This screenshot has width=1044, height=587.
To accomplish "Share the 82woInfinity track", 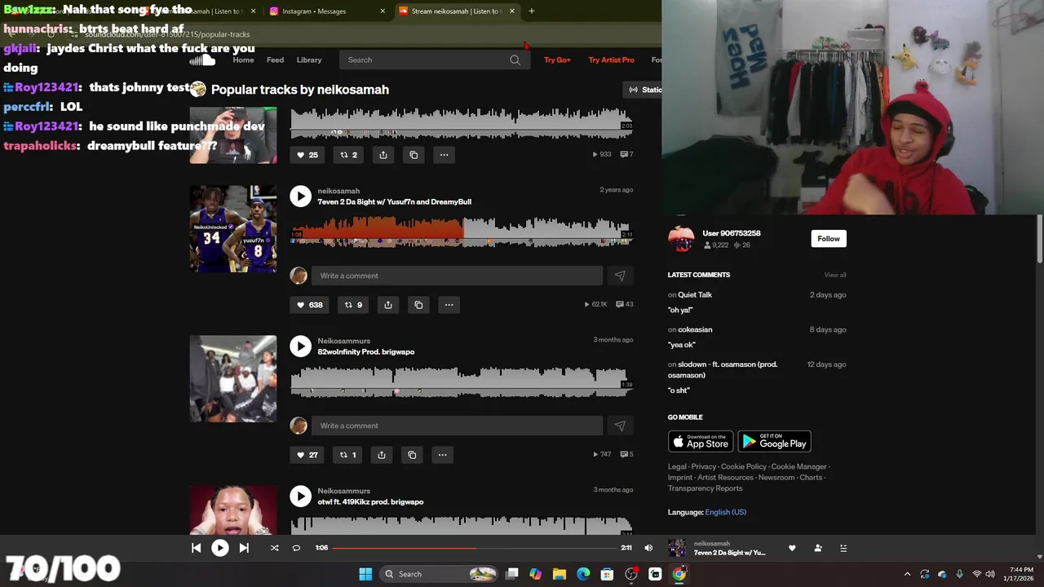I will (382, 455).
